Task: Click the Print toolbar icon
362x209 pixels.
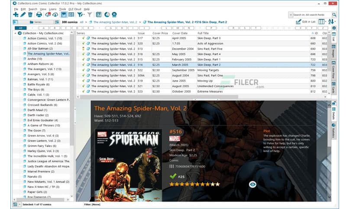Action: click(x=39, y=15)
